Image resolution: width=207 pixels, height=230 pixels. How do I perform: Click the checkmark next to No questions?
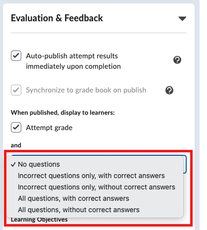pos(13,164)
